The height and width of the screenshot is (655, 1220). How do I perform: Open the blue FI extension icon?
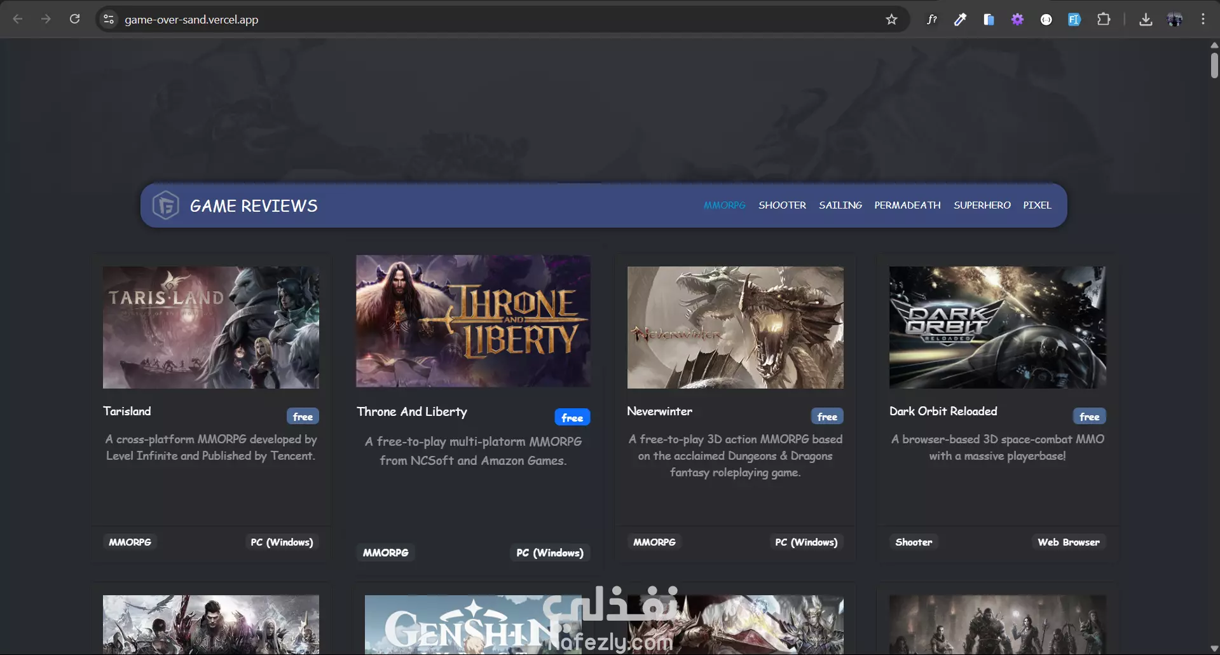click(1074, 19)
